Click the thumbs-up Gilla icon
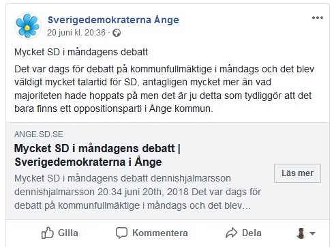Viewport: 334px width, 247px height. [47, 233]
